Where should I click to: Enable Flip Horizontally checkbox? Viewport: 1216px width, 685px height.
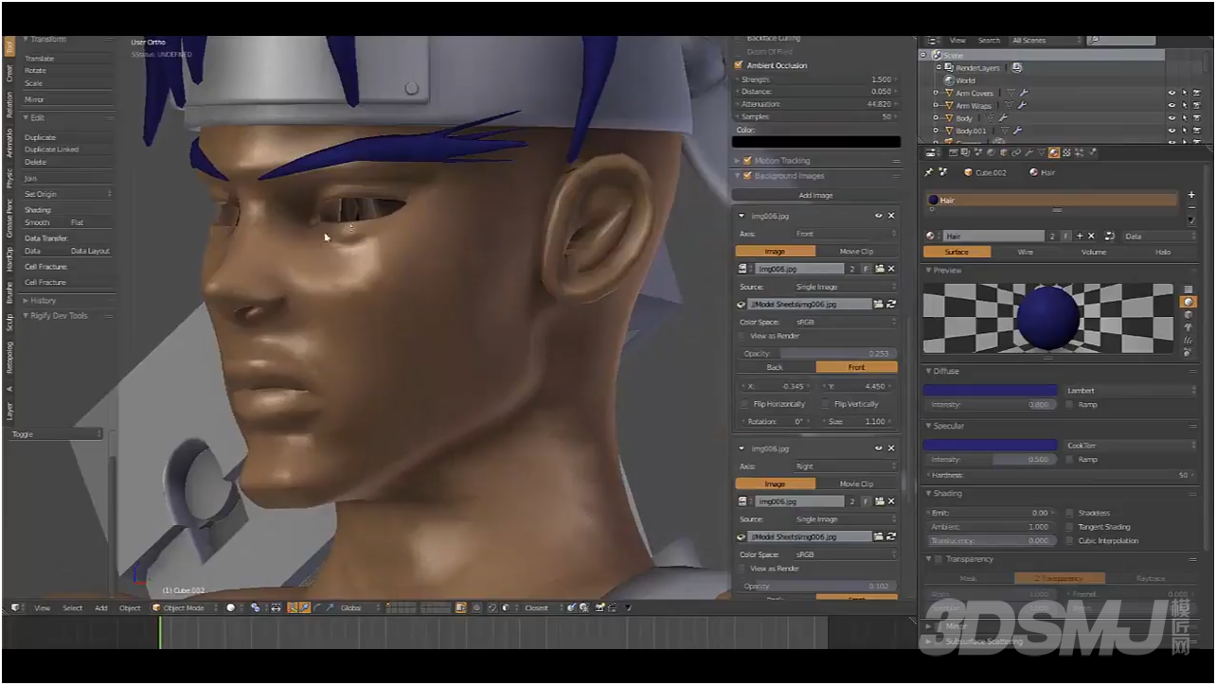pyautogui.click(x=744, y=404)
